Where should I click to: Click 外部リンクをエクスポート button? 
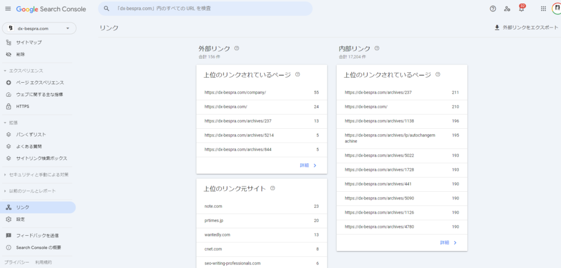[x=526, y=27]
